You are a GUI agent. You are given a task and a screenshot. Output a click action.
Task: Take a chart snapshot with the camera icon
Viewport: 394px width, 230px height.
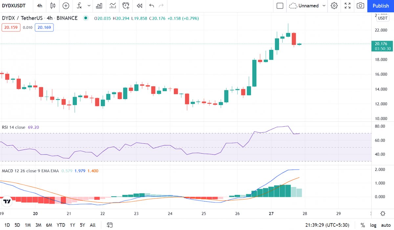pyautogui.click(x=361, y=6)
